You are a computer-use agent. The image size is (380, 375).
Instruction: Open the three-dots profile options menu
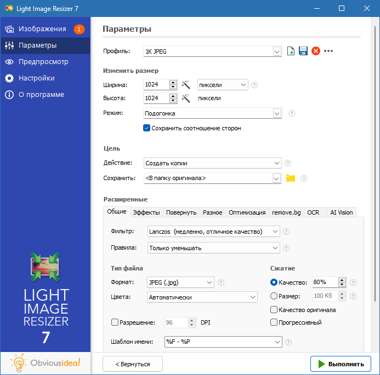tap(328, 51)
